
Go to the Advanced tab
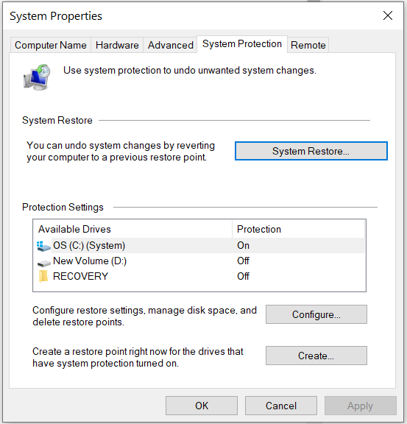[170, 45]
